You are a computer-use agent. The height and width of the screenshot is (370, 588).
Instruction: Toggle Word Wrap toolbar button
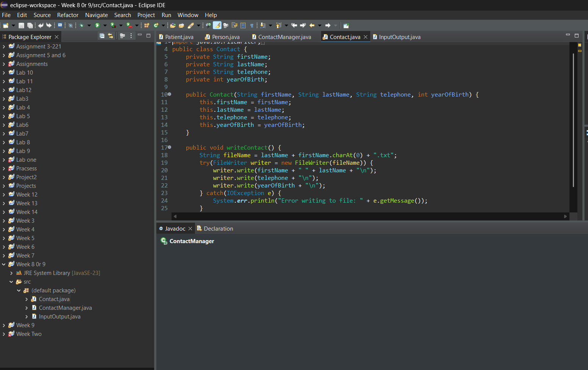coord(234,25)
